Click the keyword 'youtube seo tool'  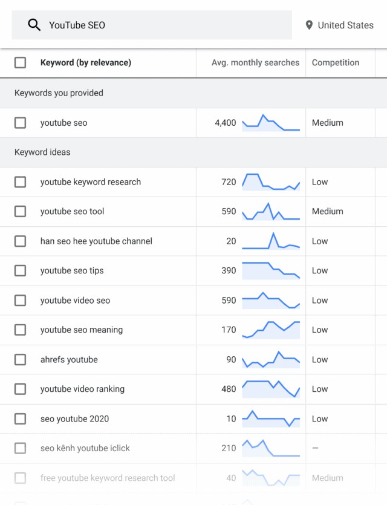coord(72,211)
